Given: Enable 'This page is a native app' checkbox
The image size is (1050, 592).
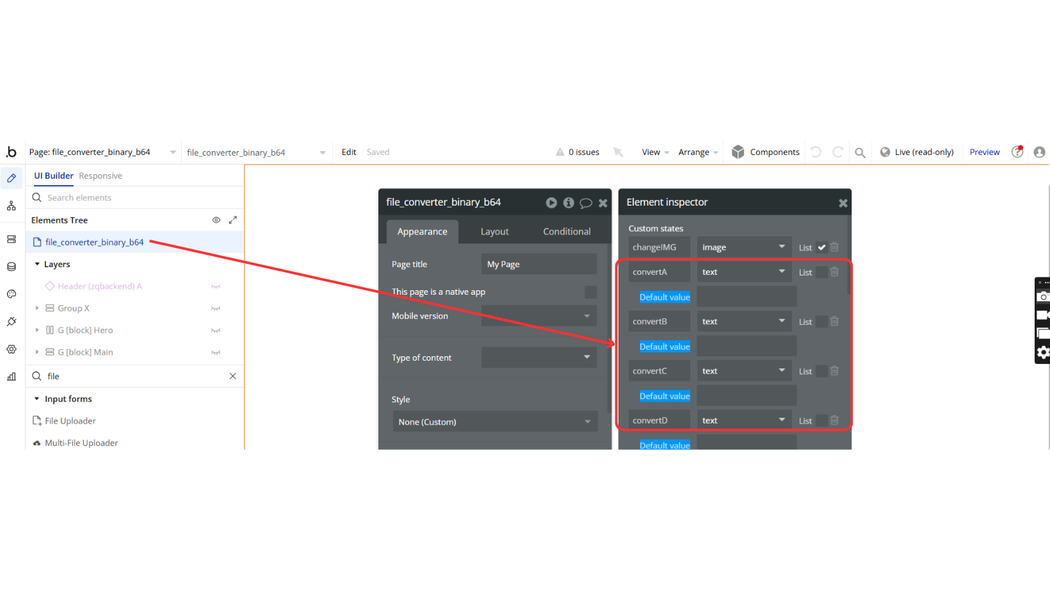Looking at the screenshot, I should (590, 292).
